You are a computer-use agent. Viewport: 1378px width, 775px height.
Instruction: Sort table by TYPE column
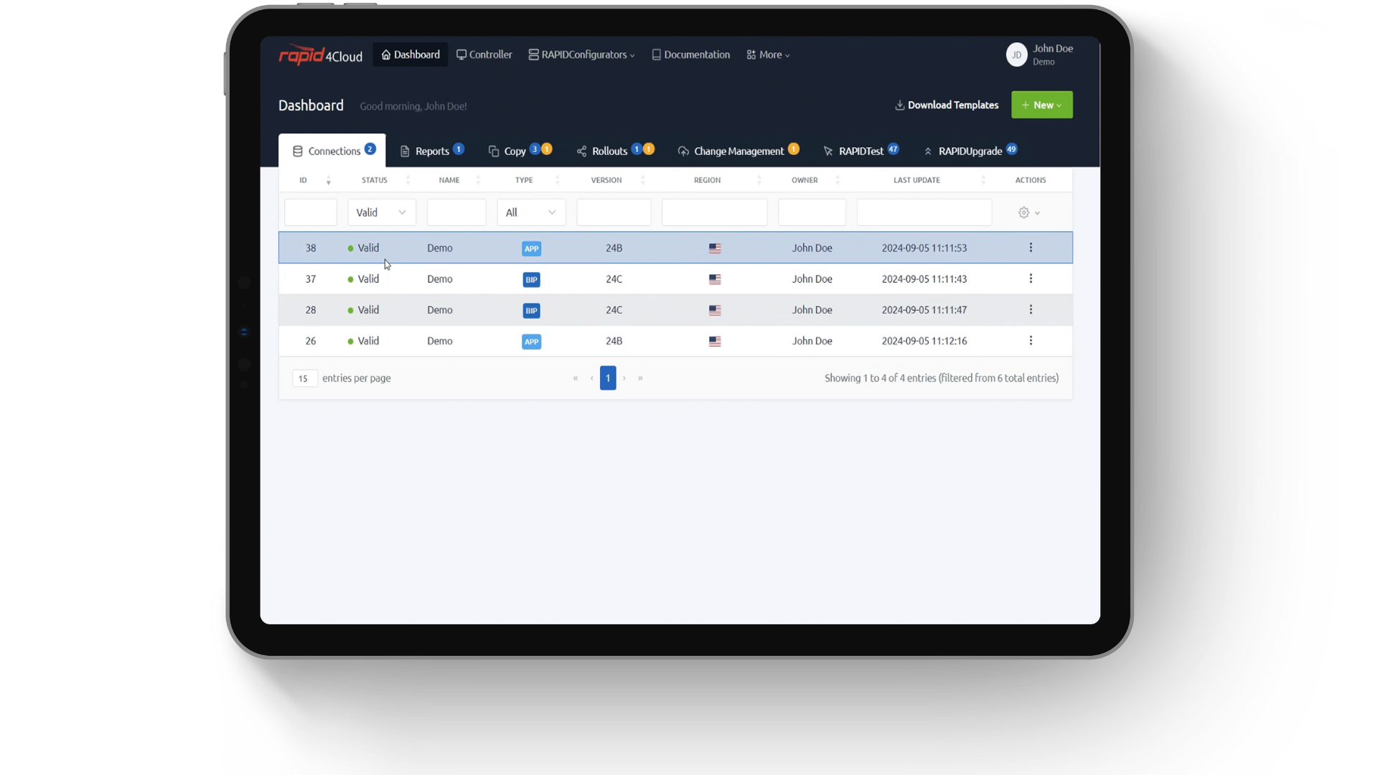[531, 180]
